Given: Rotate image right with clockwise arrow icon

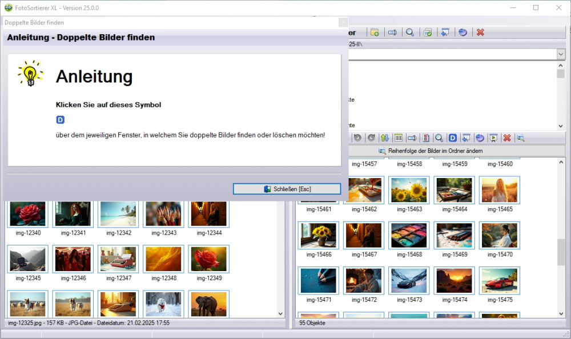Looking at the screenshot, I should tap(371, 138).
